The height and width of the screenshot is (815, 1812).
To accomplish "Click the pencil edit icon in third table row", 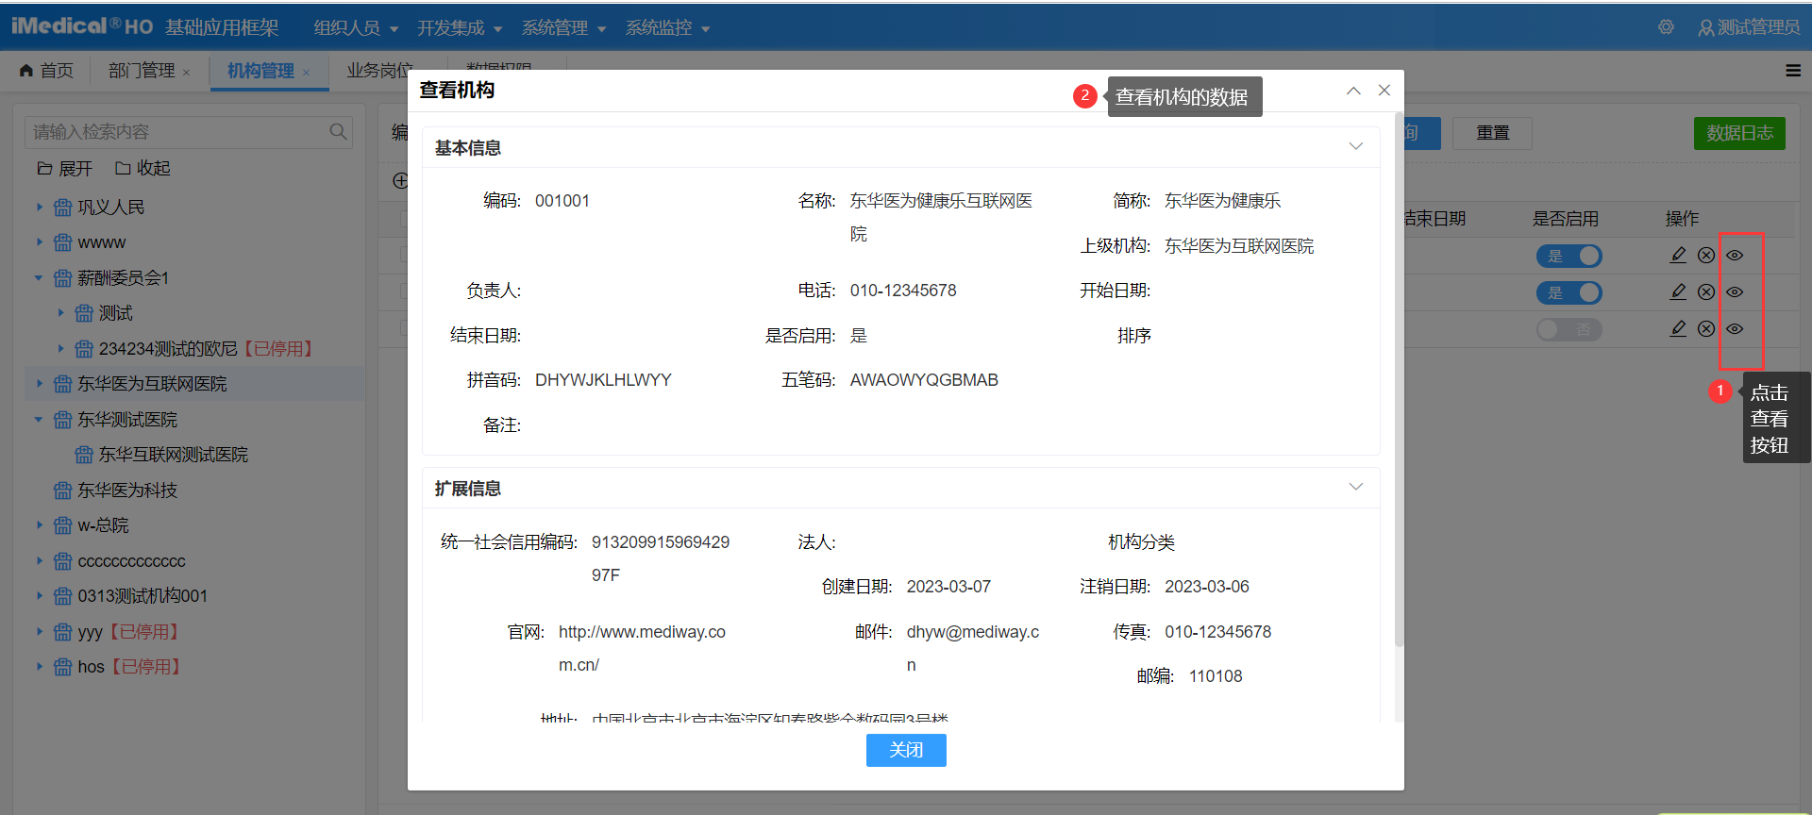I will [x=1678, y=328].
